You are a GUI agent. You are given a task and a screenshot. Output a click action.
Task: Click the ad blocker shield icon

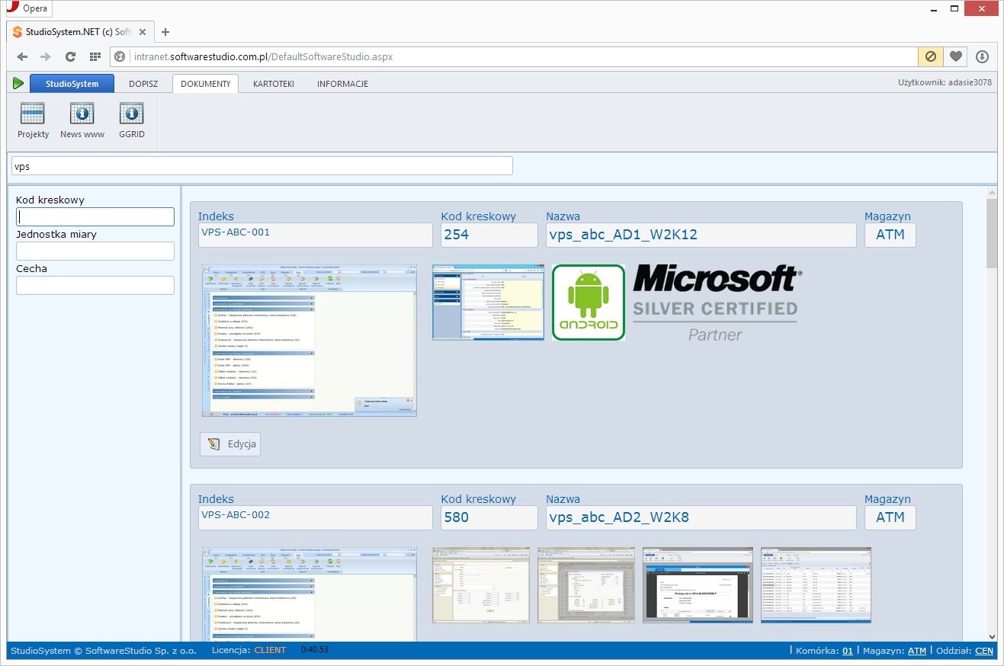point(930,56)
